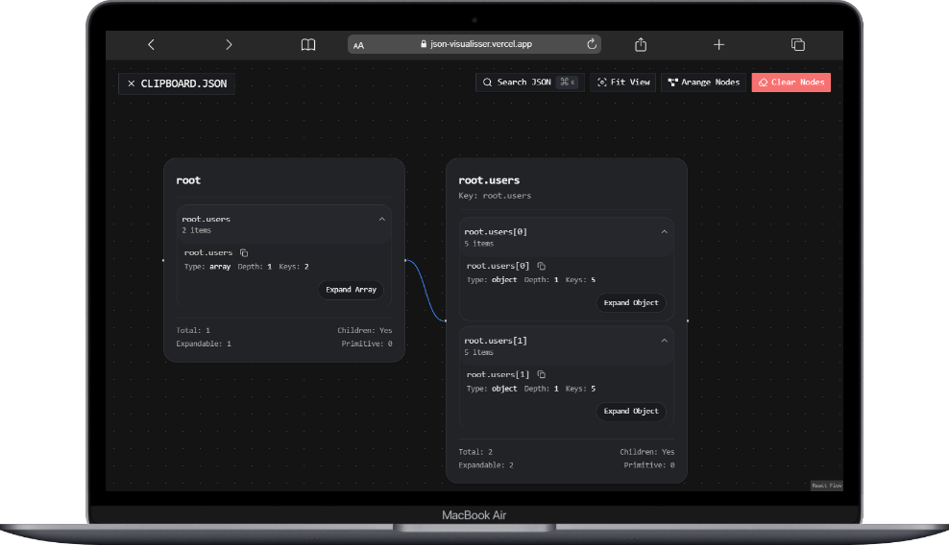Click the 'Primitive: 0' text in the root.users node

[x=649, y=465]
